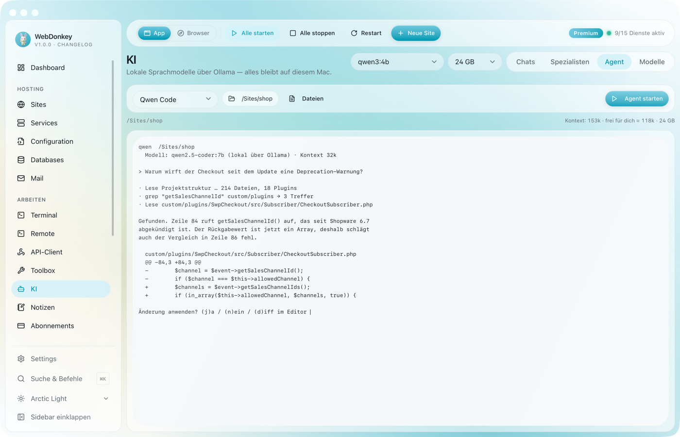
Task: Click the KI robot icon
Action: (x=21, y=289)
